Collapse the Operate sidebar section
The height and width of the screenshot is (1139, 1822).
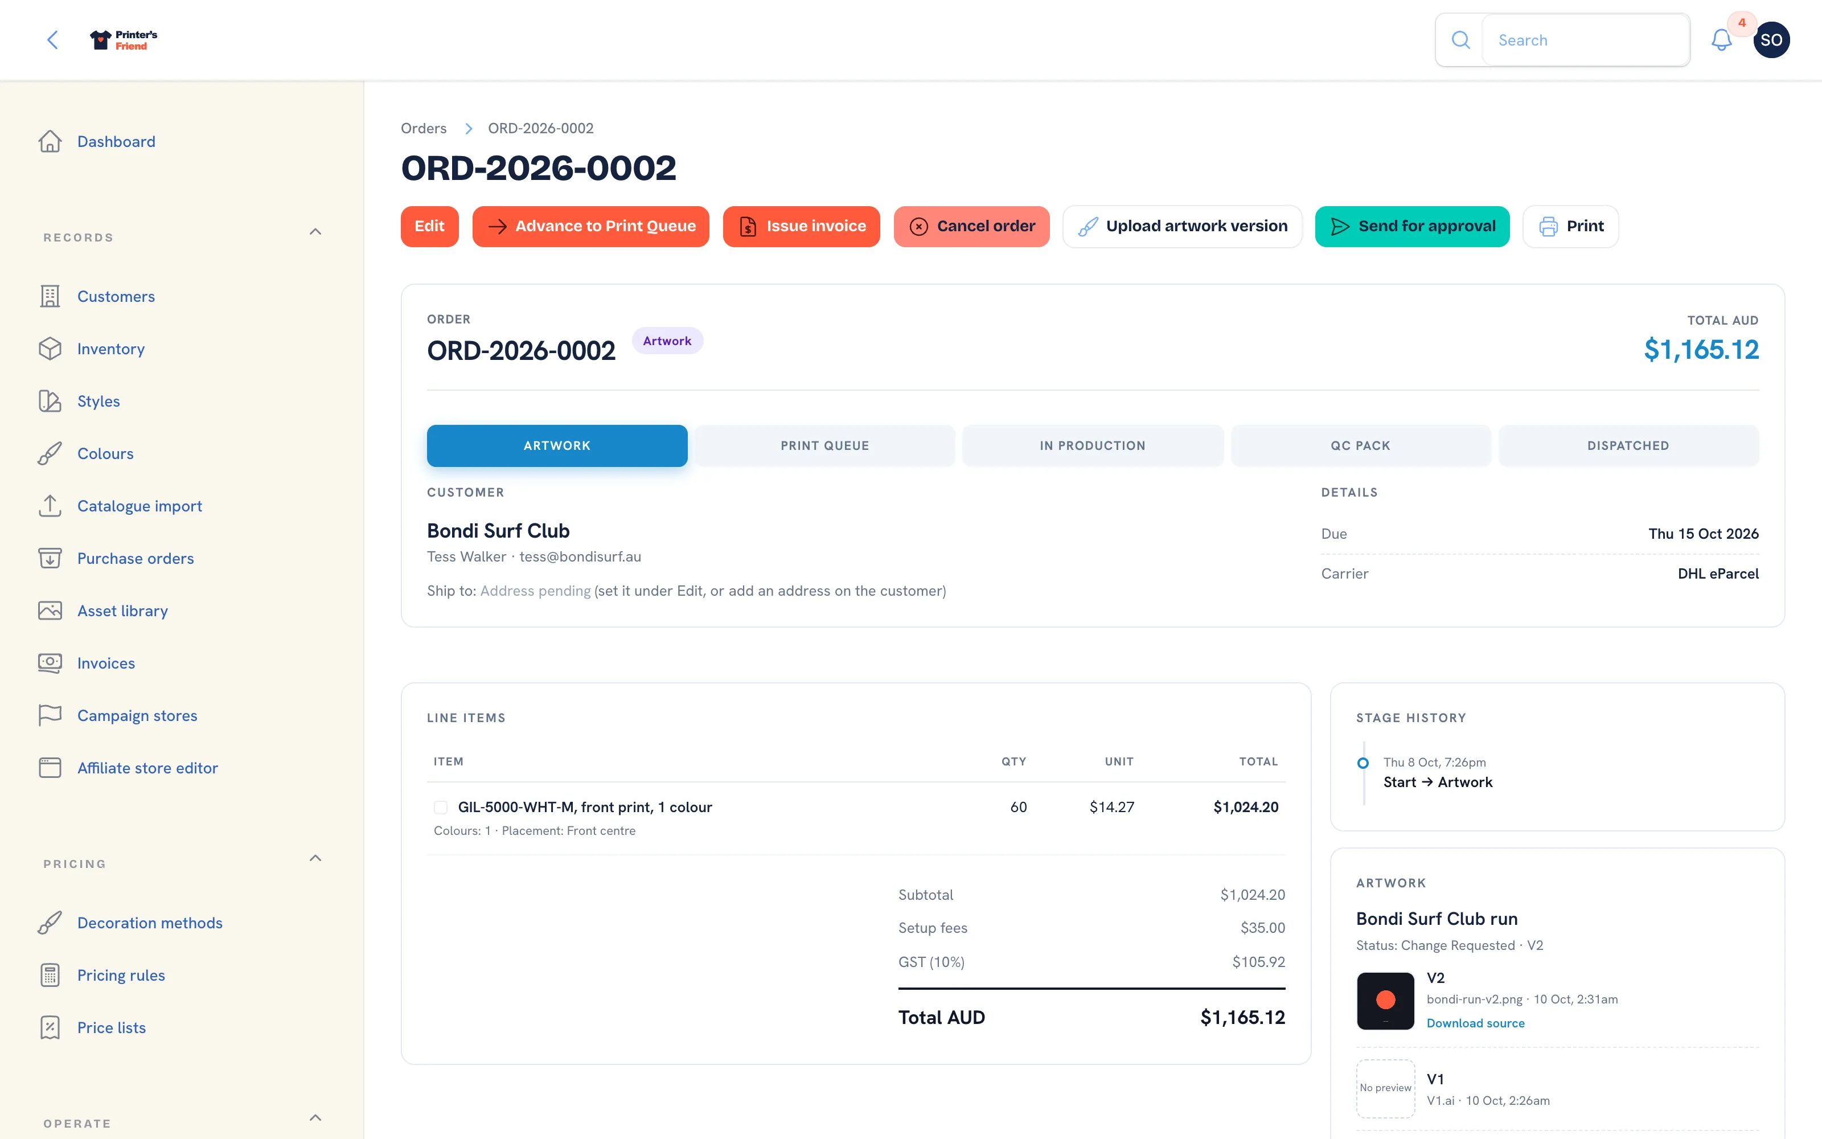tap(315, 1118)
